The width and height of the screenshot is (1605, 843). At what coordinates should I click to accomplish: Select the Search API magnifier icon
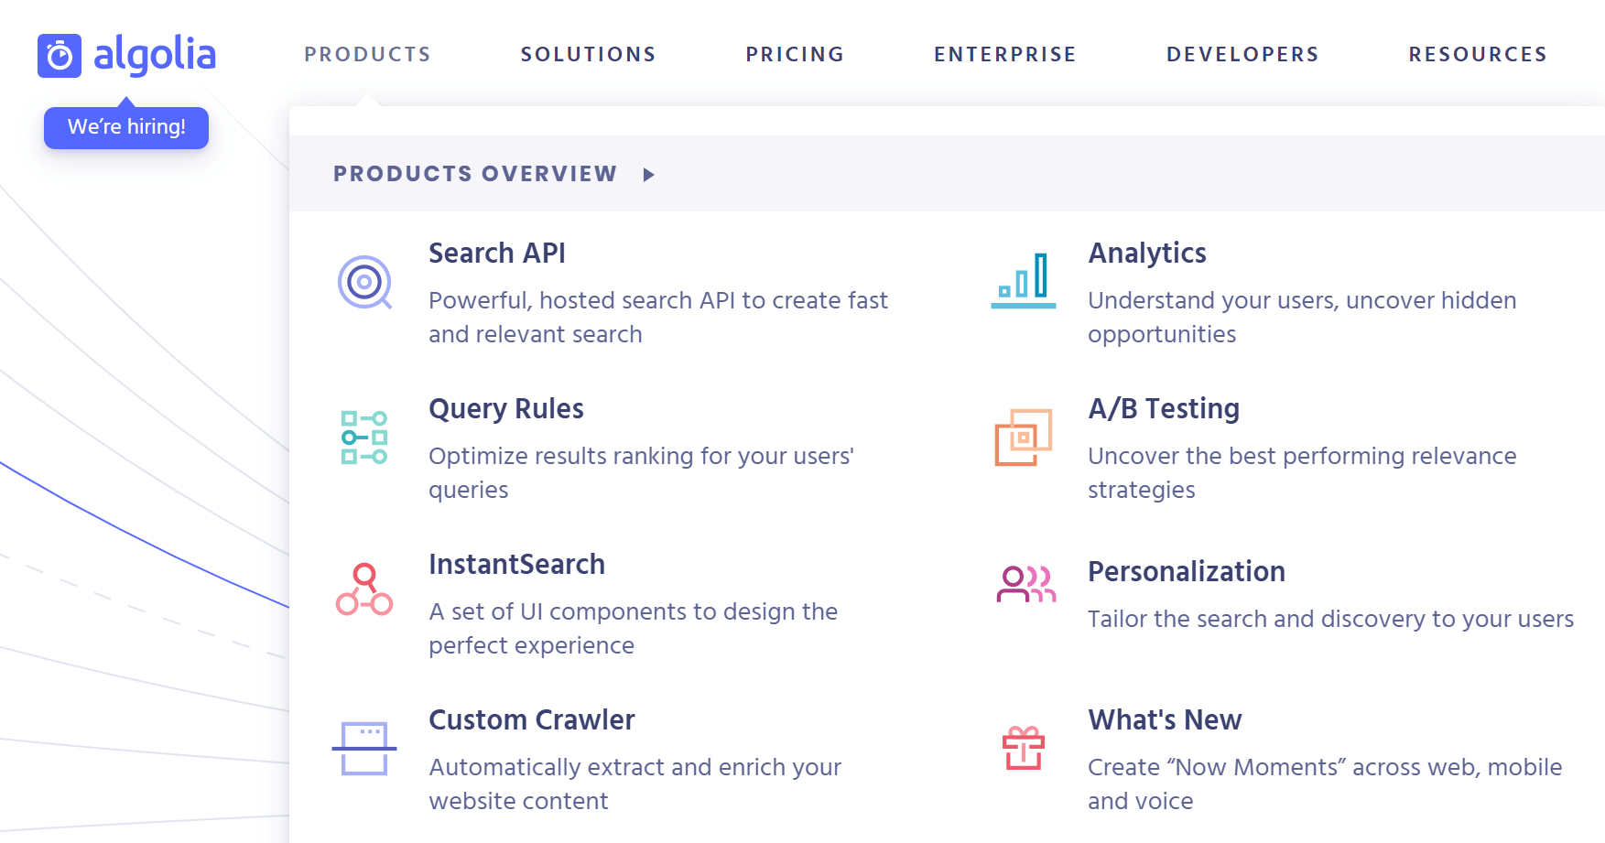364,282
